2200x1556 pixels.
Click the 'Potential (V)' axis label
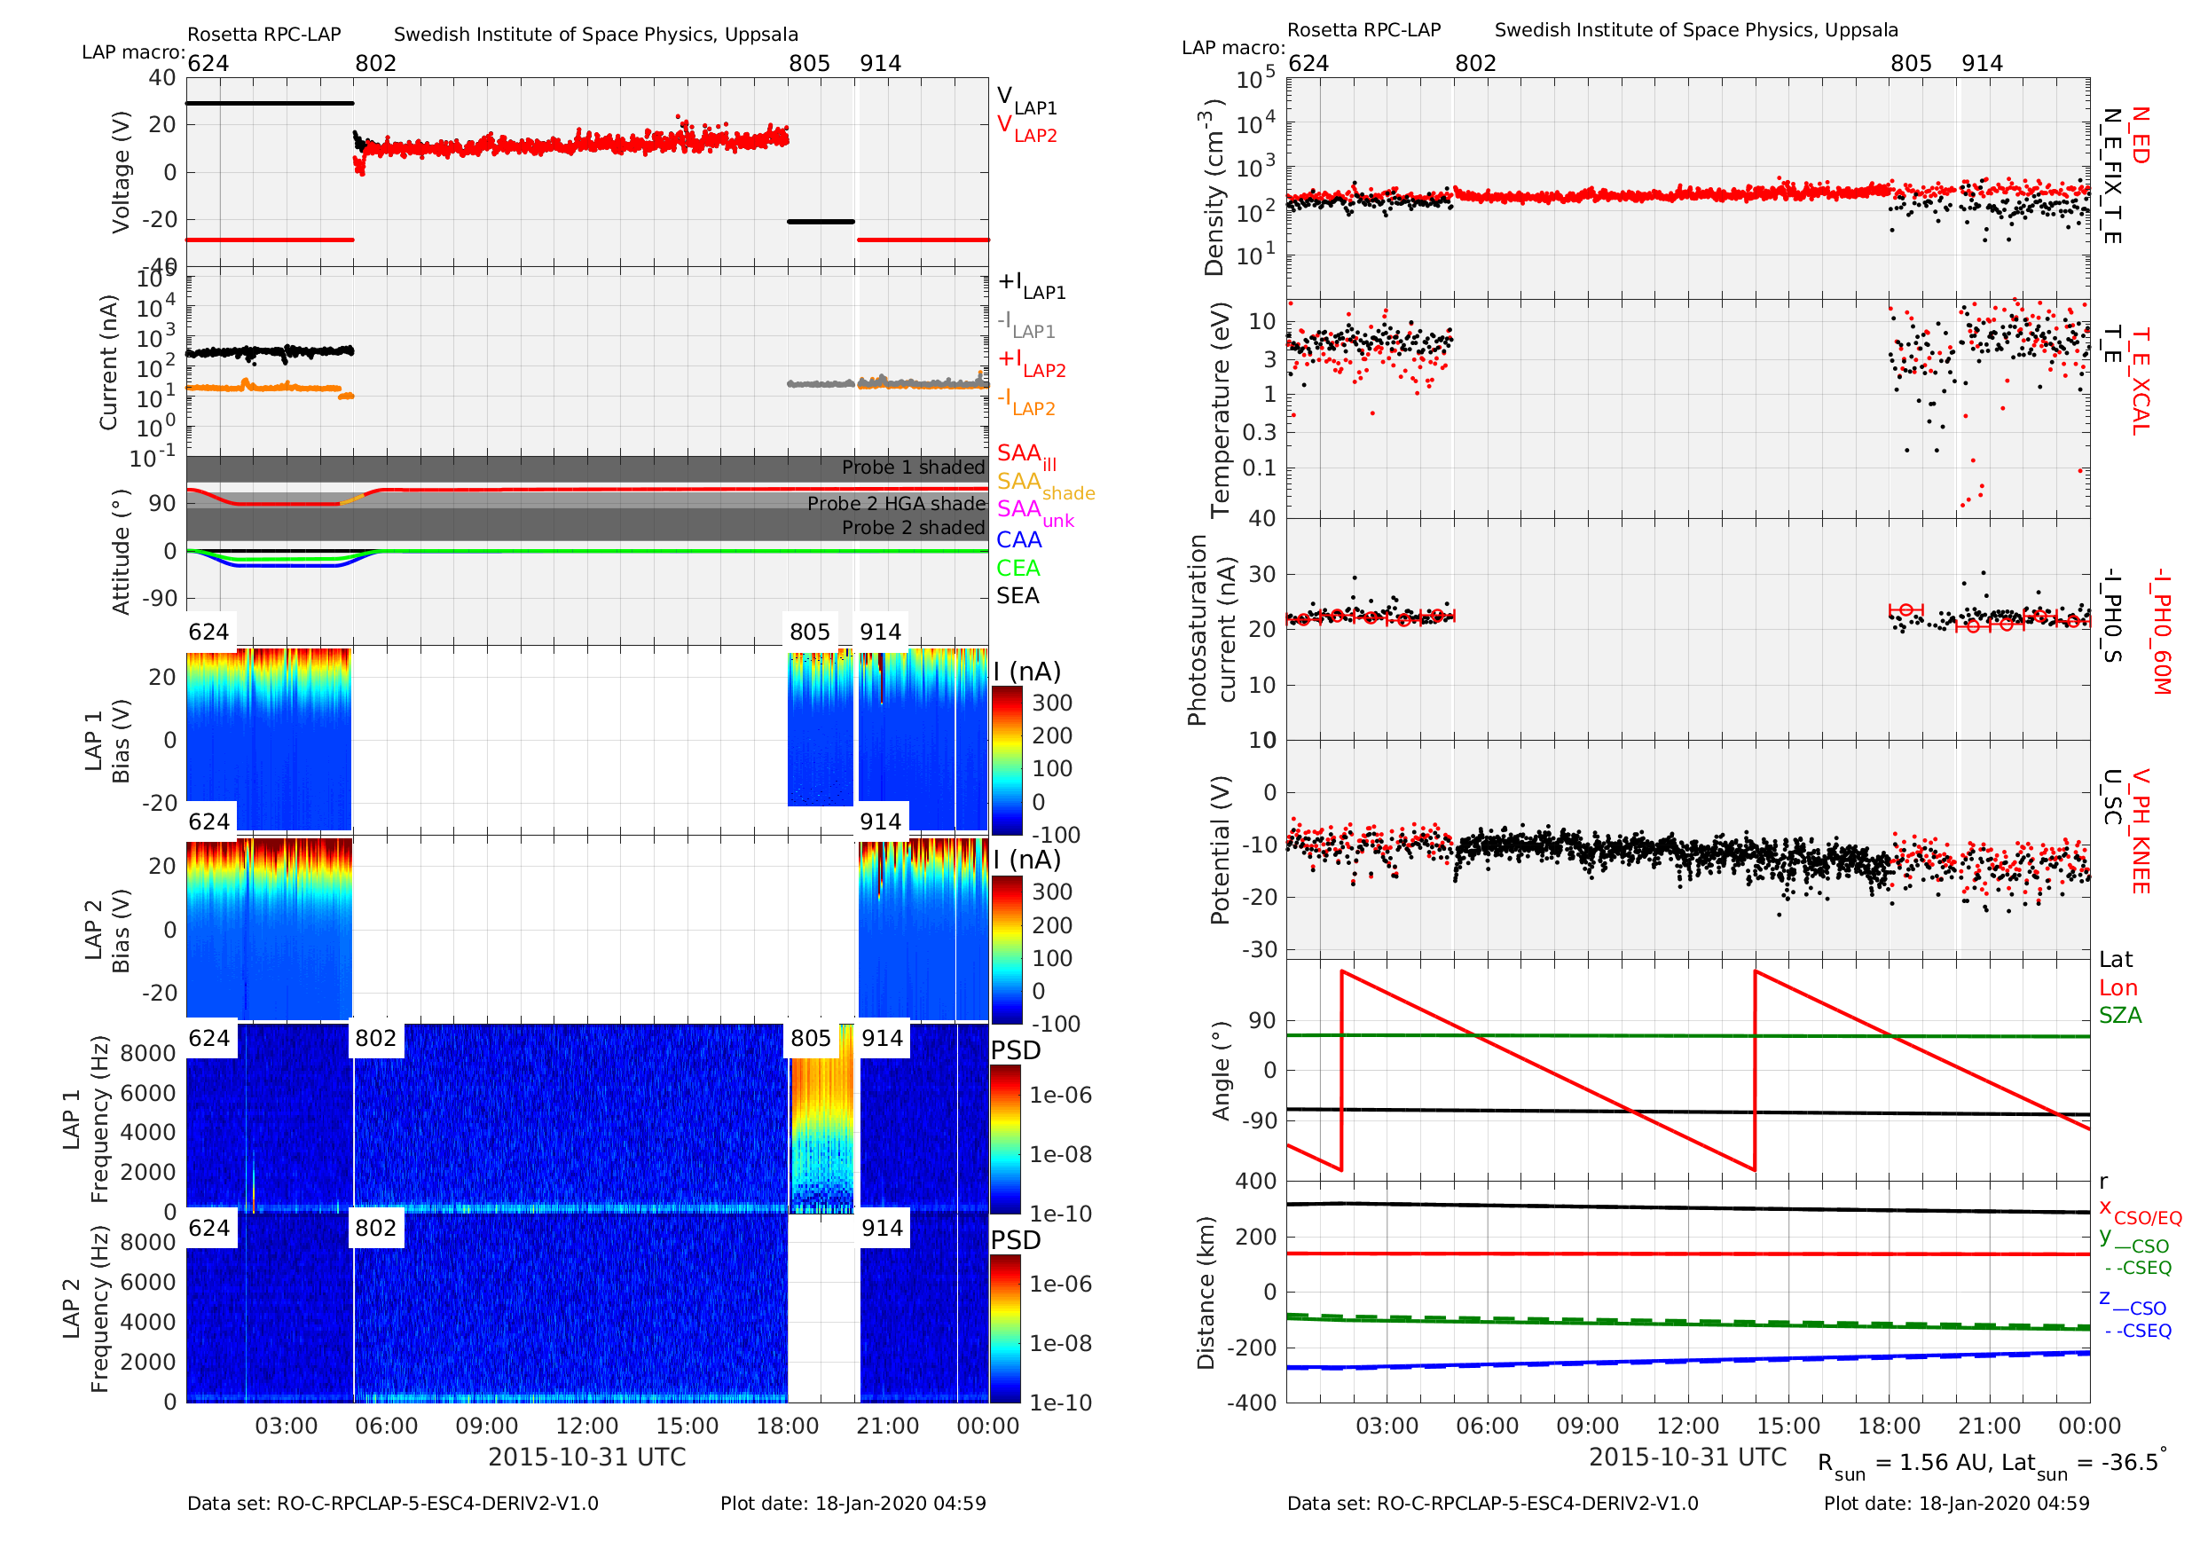tap(1220, 851)
